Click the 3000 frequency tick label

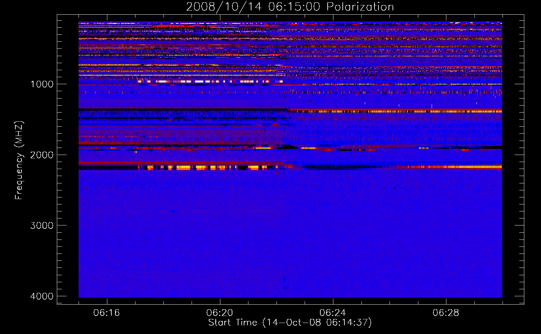click(42, 225)
